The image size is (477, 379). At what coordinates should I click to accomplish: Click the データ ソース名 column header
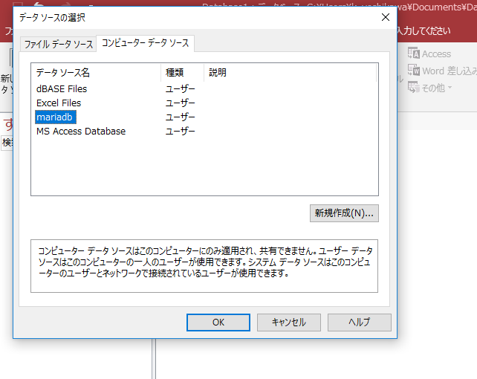click(x=63, y=73)
